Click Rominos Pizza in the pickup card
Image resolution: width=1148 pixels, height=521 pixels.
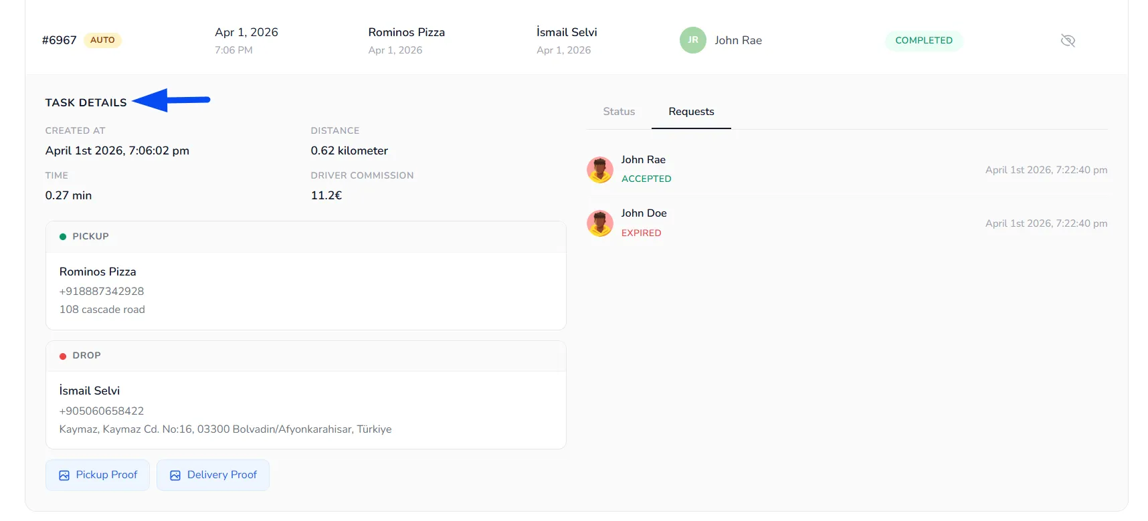coord(98,272)
